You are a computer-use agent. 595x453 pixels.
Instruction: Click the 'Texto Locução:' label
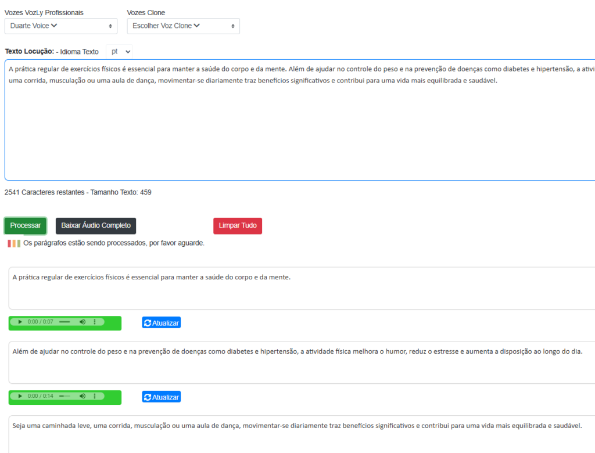tap(30, 51)
